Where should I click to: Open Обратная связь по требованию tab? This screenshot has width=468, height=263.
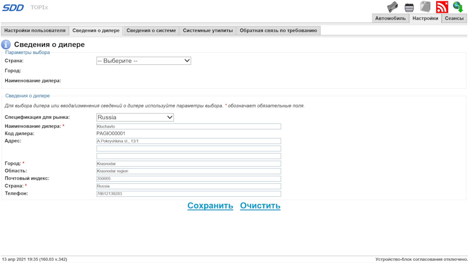pos(278,31)
